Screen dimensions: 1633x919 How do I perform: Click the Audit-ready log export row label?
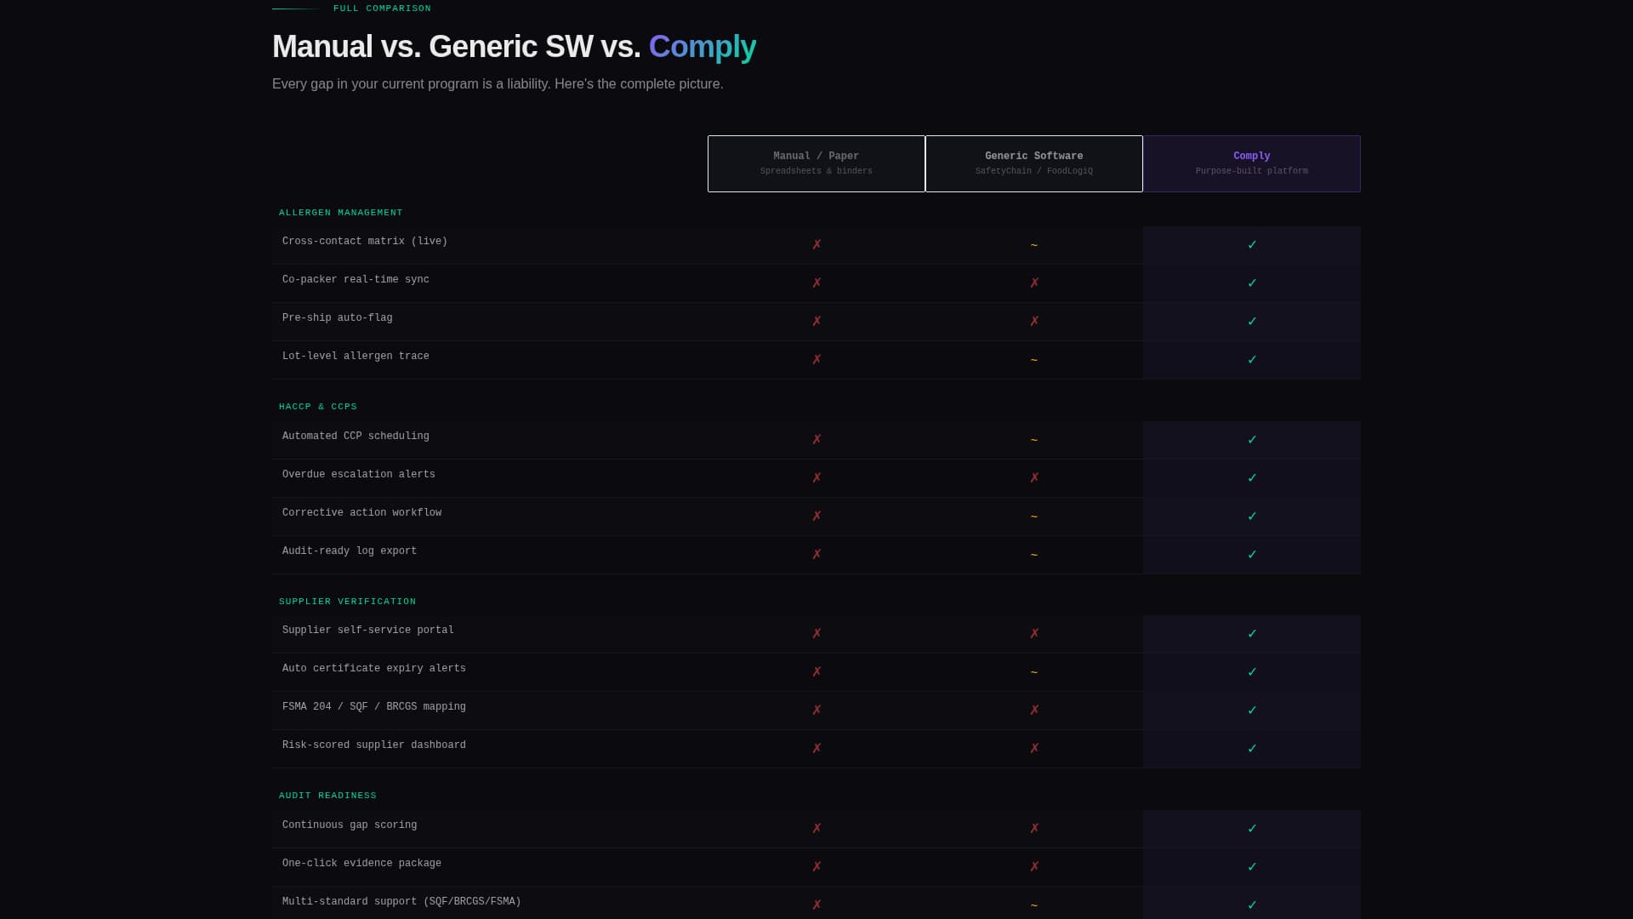click(350, 551)
